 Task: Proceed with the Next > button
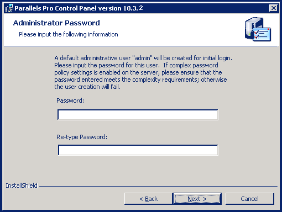coord(197,199)
